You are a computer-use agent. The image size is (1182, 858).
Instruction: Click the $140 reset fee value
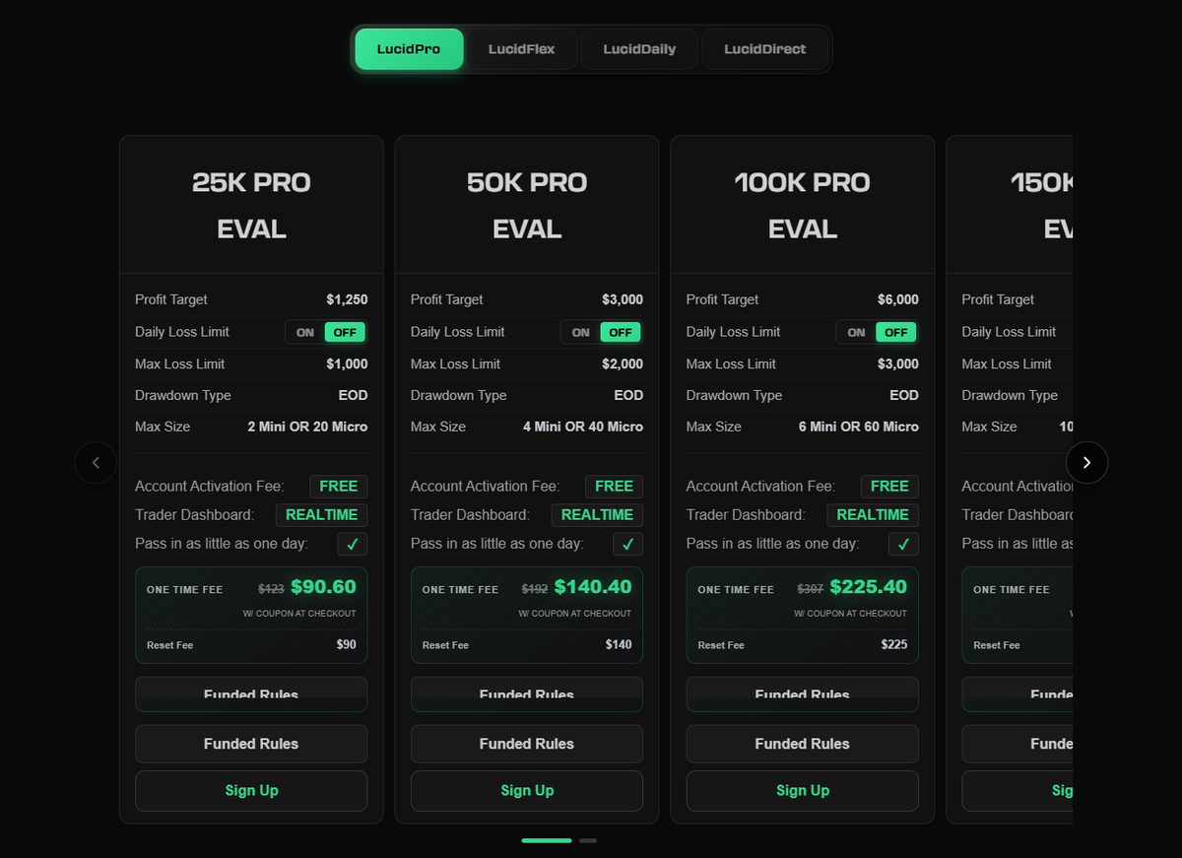[619, 645]
